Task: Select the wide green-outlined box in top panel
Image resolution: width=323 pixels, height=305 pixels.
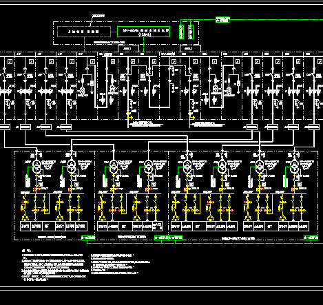Action: tap(143, 32)
